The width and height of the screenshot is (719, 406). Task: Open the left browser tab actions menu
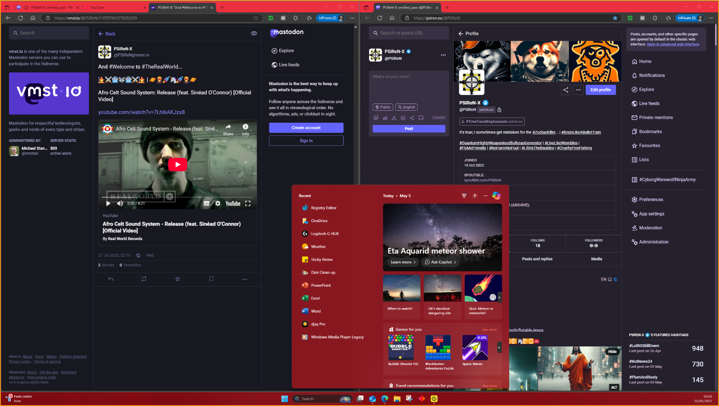(7, 7)
